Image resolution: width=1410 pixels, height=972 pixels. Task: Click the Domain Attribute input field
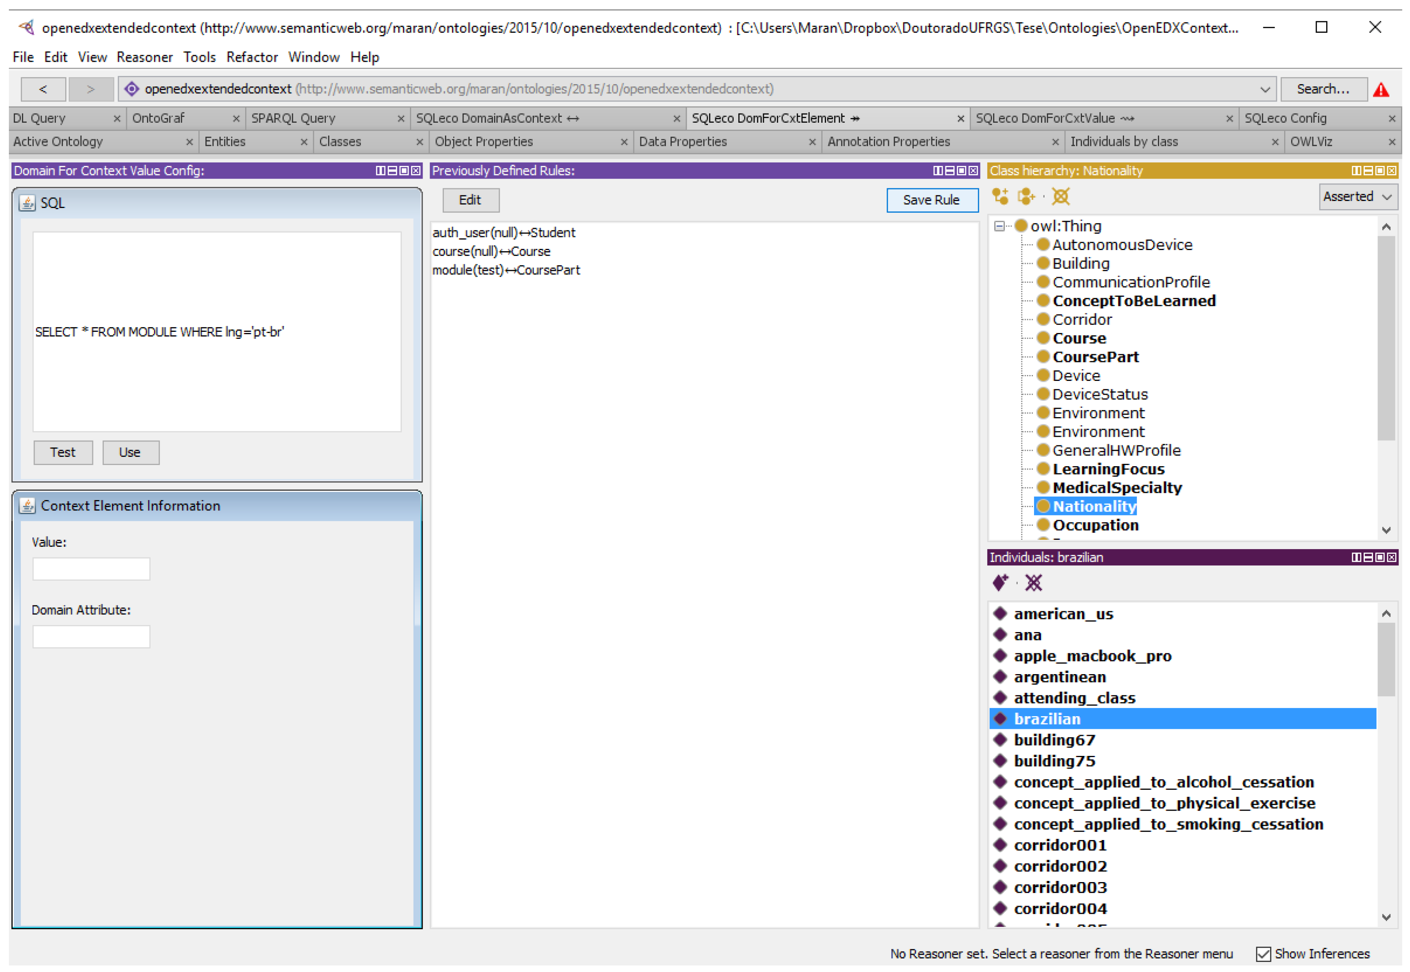coord(91,637)
